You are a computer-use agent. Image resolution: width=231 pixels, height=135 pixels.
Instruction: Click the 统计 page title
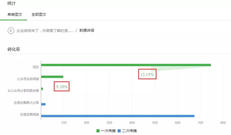(x=11, y=3)
